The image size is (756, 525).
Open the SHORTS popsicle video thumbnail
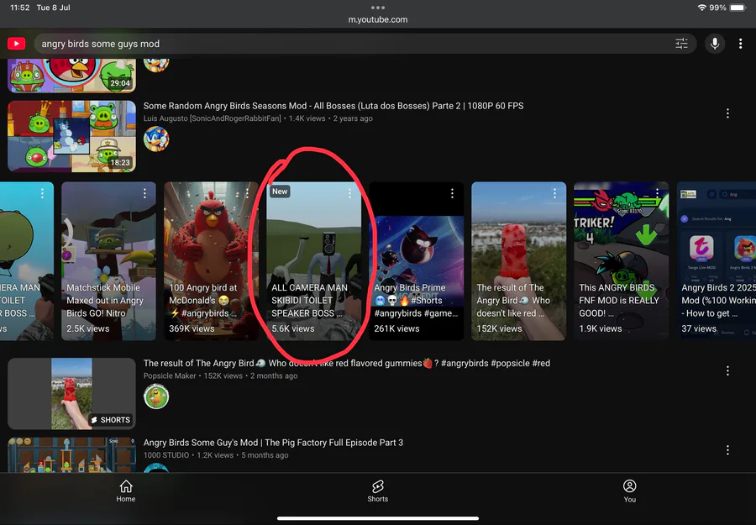72,393
